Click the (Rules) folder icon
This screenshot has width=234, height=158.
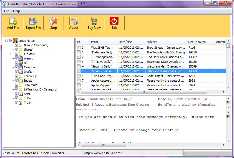click(x=21, y=50)
